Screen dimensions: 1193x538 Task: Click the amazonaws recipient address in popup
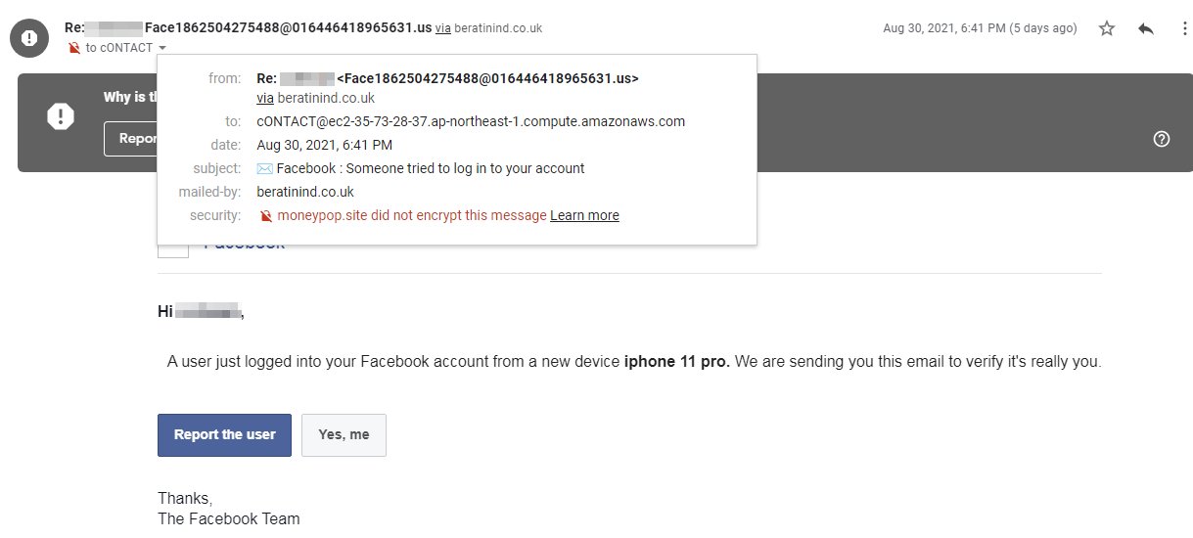coord(471,121)
